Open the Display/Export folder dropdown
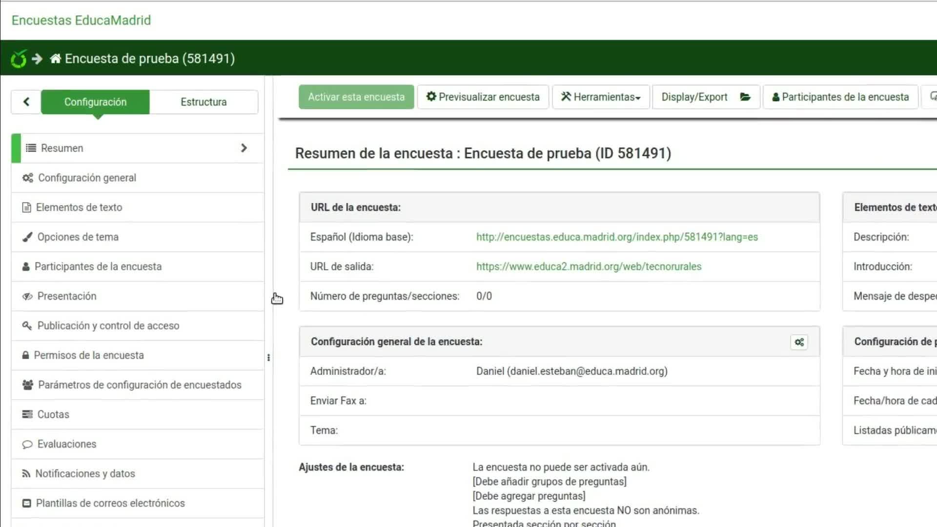The width and height of the screenshot is (937, 527). pyautogui.click(x=705, y=97)
